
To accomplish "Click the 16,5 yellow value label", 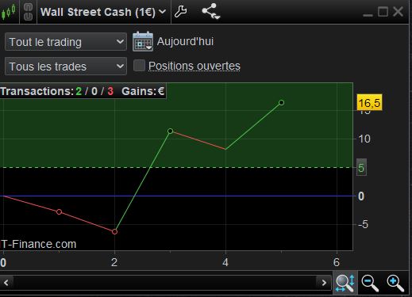I will click(x=369, y=102).
